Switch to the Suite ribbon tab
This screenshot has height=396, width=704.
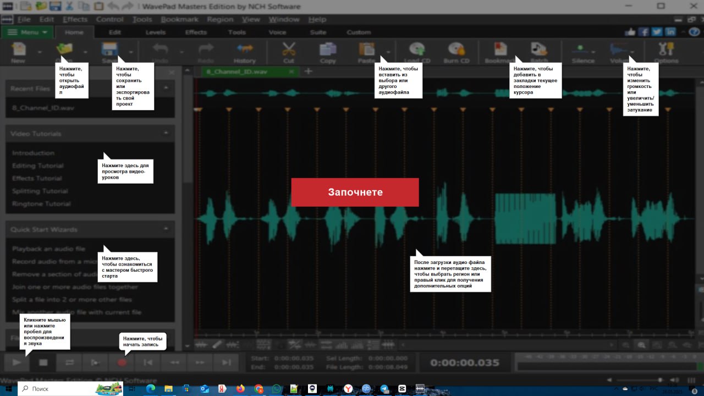coord(318,32)
